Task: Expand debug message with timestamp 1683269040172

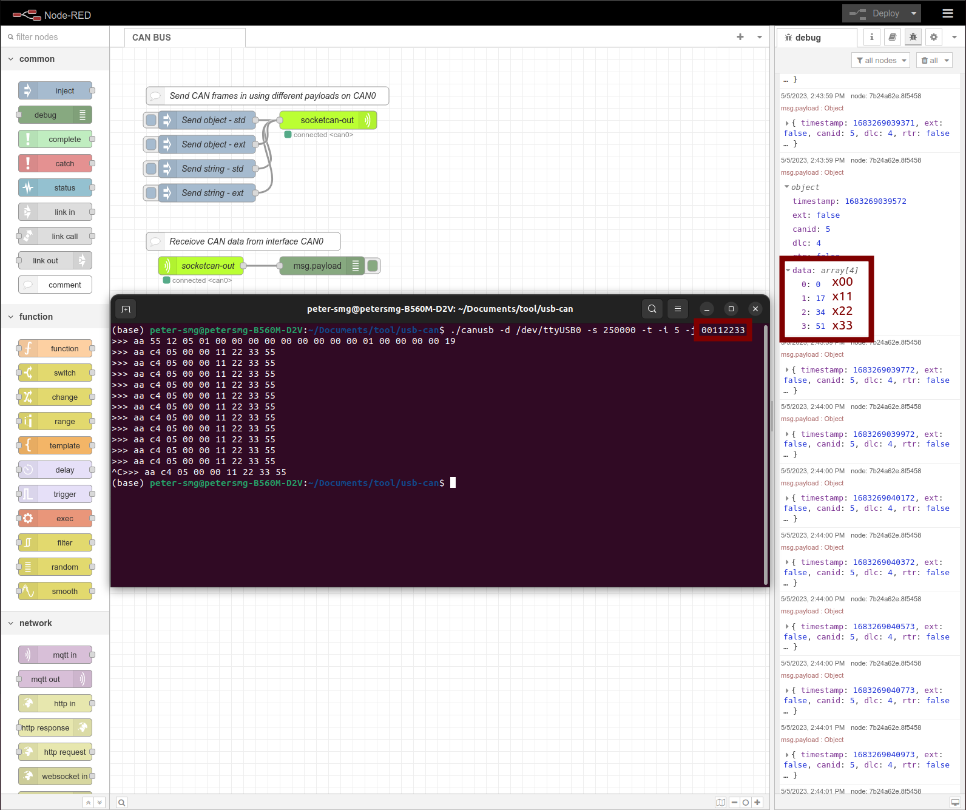Action: [x=787, y=498]
